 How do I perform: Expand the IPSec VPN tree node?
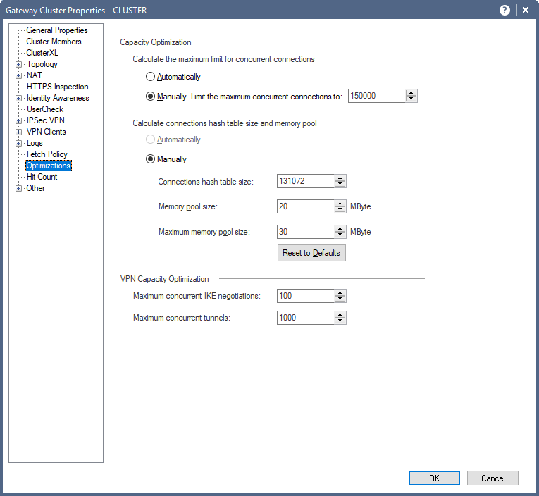[18, 120]
